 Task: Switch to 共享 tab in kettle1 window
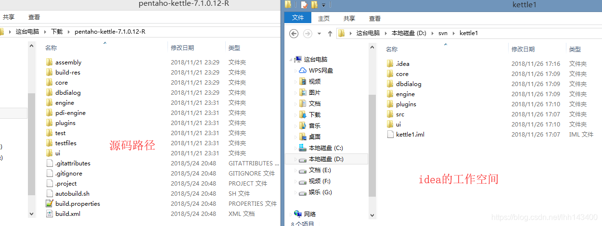click(x=349, y=18)
